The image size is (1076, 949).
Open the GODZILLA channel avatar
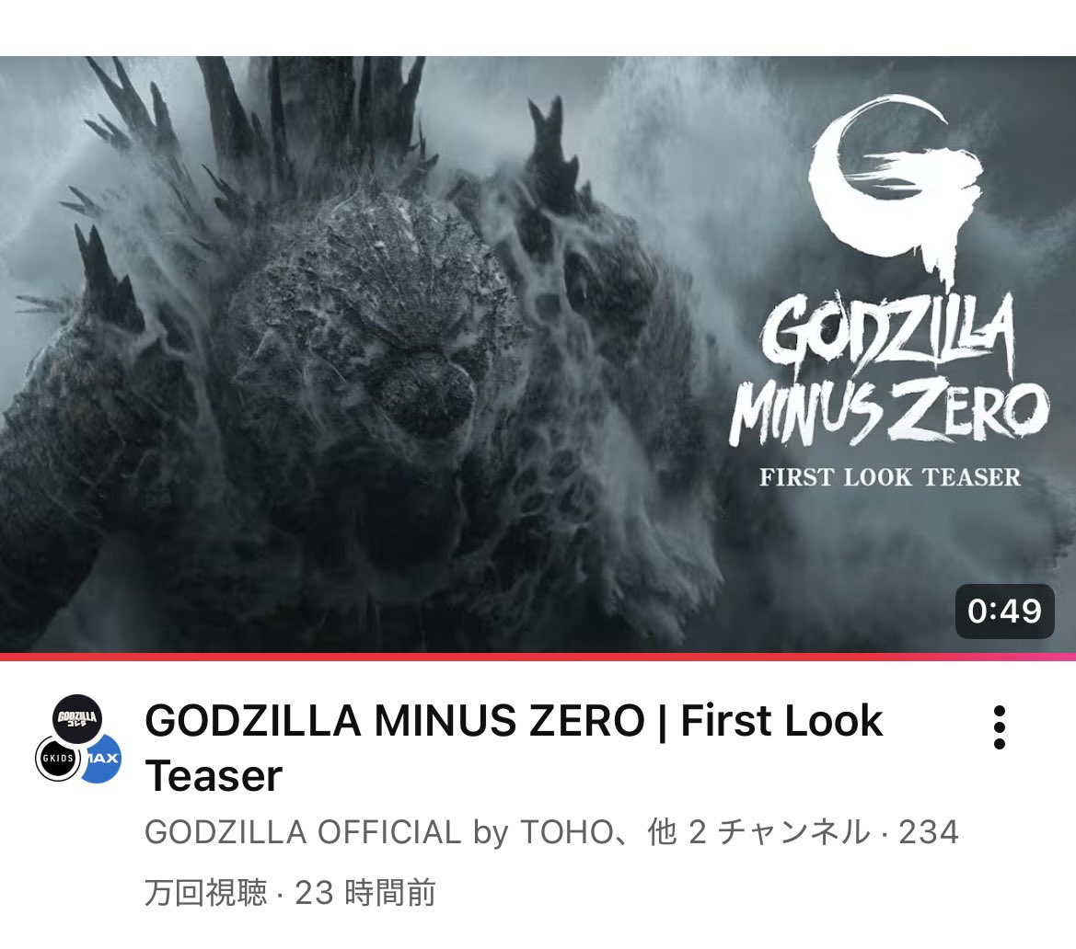tap(77, 718)
